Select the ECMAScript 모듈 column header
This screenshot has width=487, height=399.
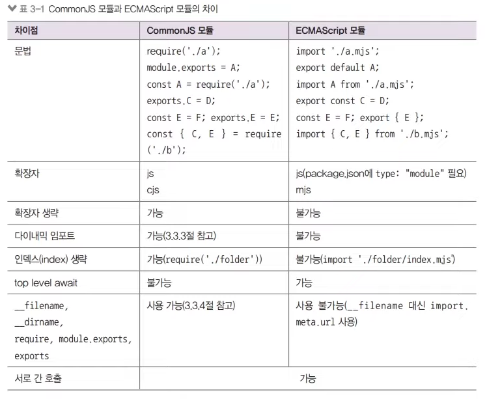[x=331, y=31]
